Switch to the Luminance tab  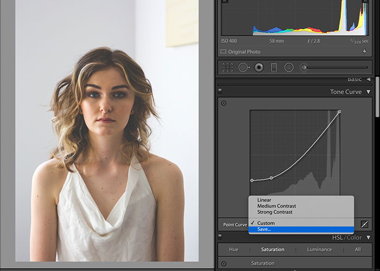319,249
